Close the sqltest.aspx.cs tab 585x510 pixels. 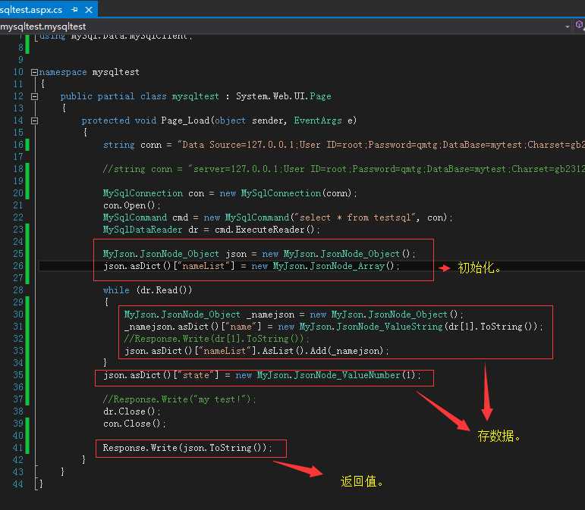pos(89,10)
